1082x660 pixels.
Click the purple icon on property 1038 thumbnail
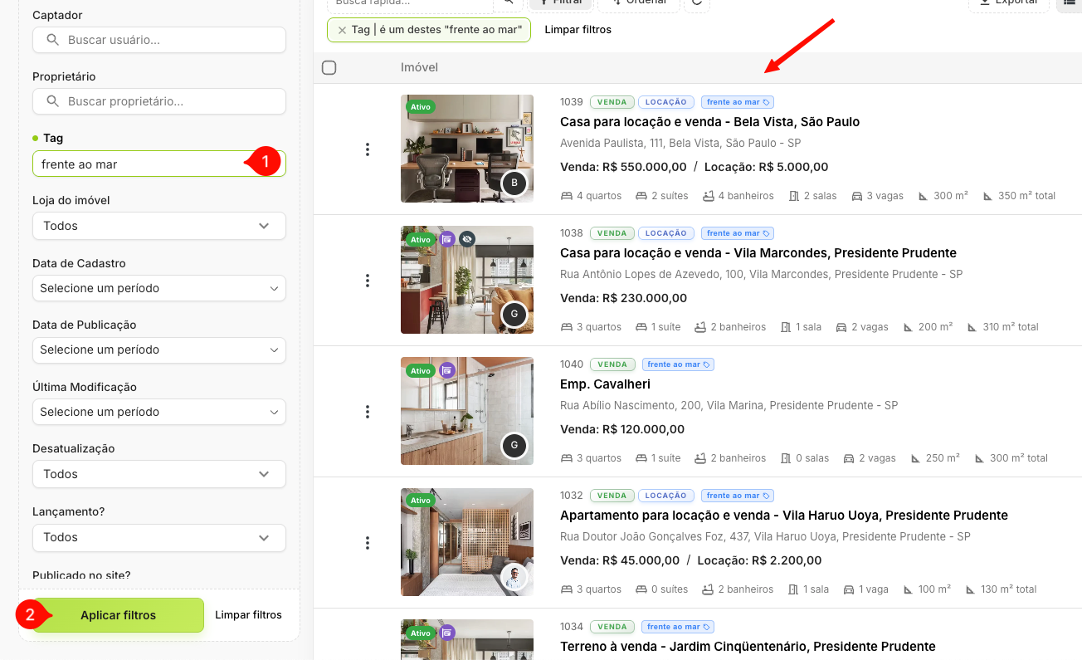tap(447, 239)
